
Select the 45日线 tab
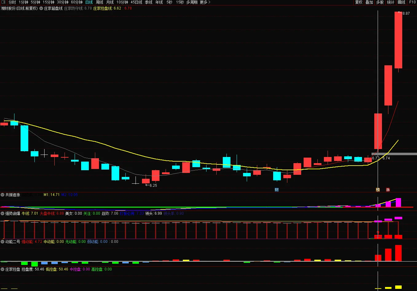(x=136, y=2)
